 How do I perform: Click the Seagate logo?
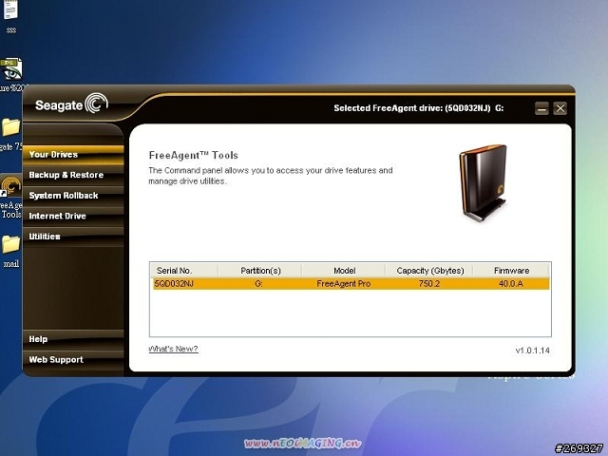click(x=72, y=104)
